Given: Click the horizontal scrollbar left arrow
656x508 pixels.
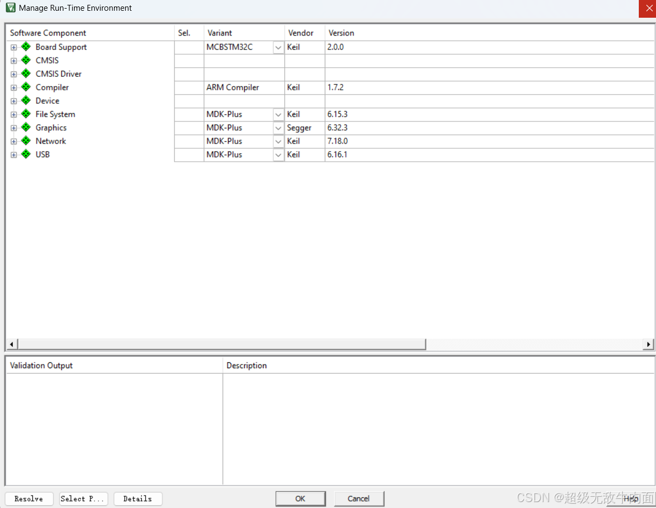Looking at the screenshot, I should [x=12, y=344].
